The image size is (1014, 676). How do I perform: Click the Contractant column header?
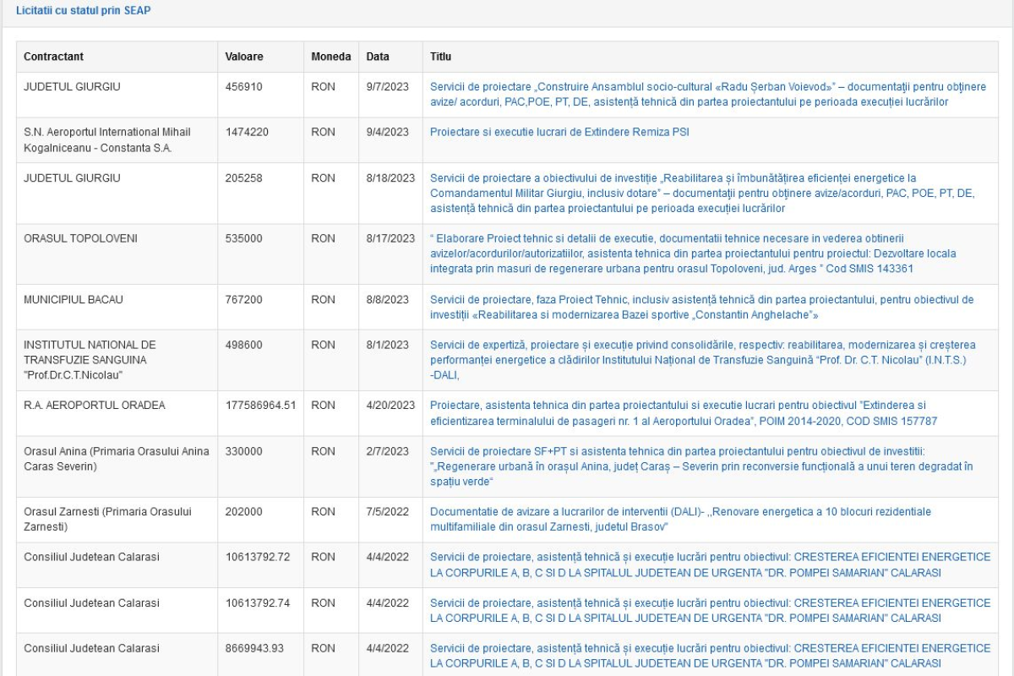pos(53,57)
